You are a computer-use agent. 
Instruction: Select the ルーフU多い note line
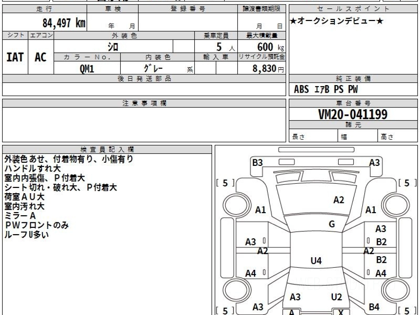pyautogui.click(x=26, y=235)
